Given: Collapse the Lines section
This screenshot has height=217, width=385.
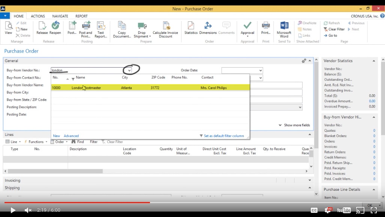Looking at the screenshot, I should (310, 134).
